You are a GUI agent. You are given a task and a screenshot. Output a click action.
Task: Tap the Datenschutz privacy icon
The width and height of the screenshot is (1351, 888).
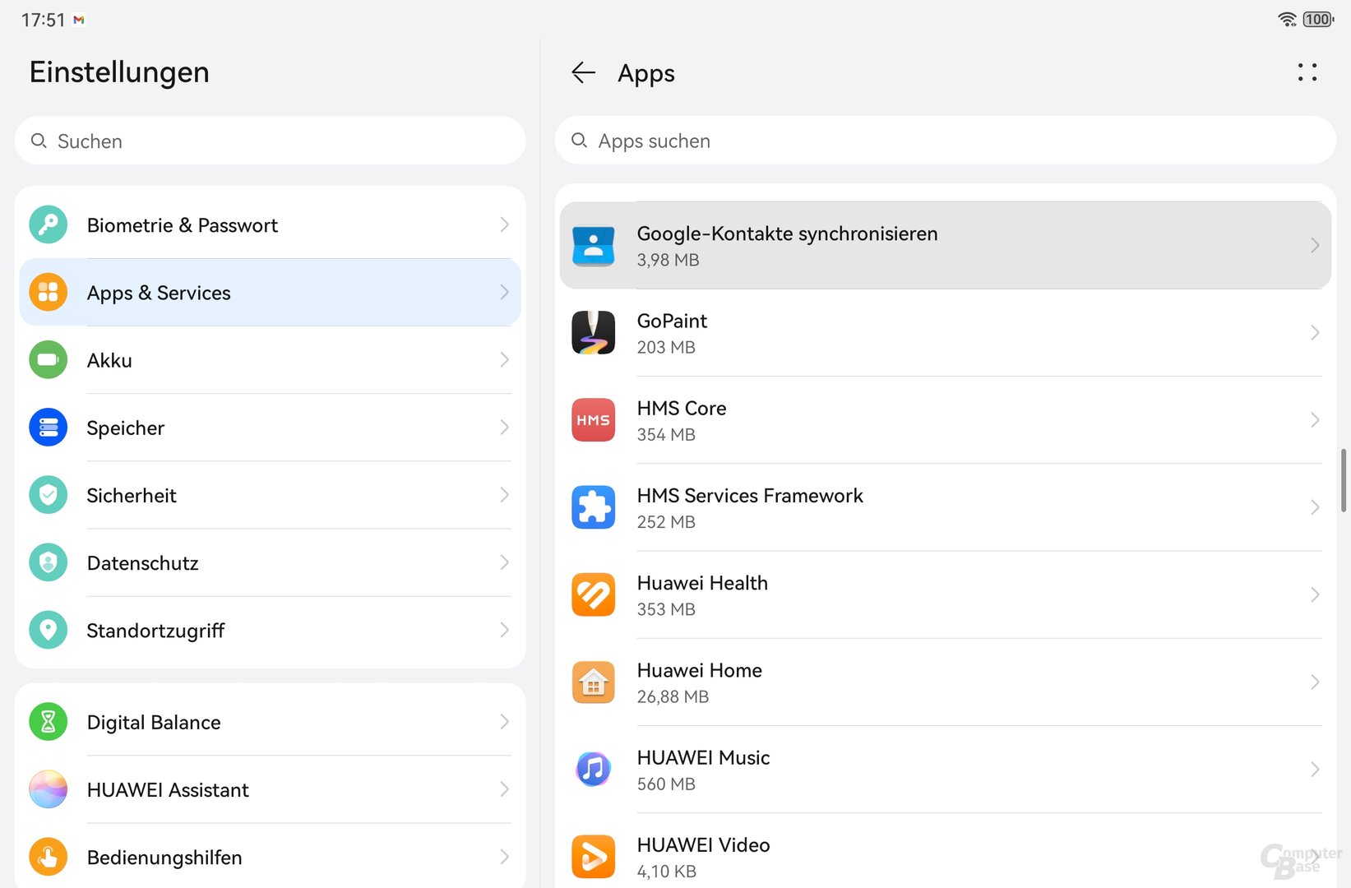tap(48, 562)
